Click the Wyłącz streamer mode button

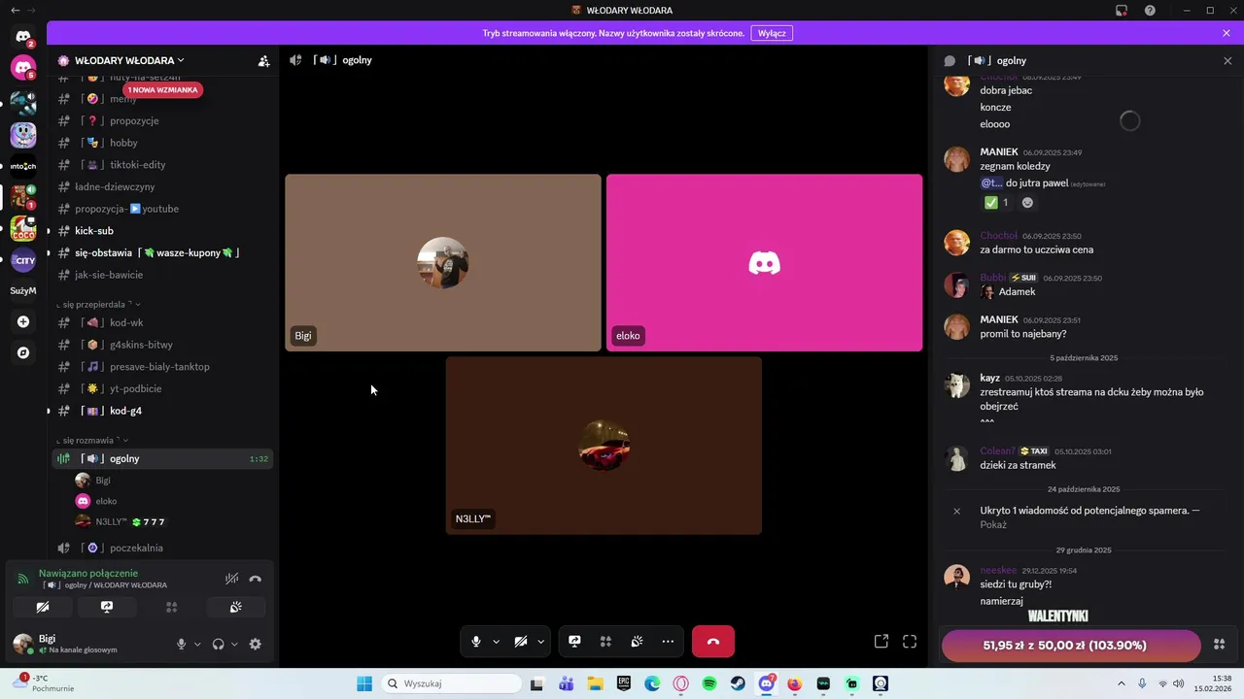772,33
